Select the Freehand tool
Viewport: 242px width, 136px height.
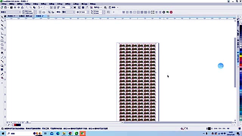2,34
